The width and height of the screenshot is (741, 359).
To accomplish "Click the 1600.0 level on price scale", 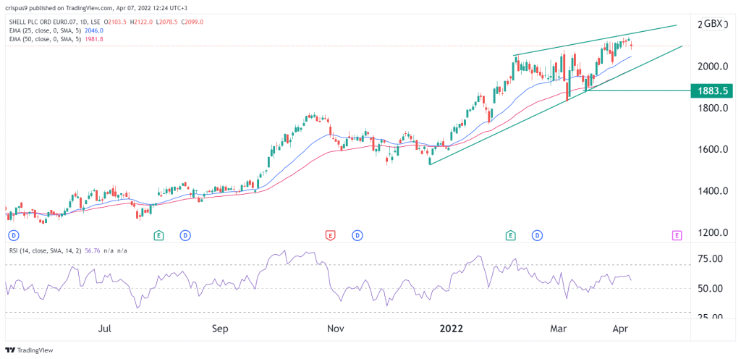I will pos(711,149).
